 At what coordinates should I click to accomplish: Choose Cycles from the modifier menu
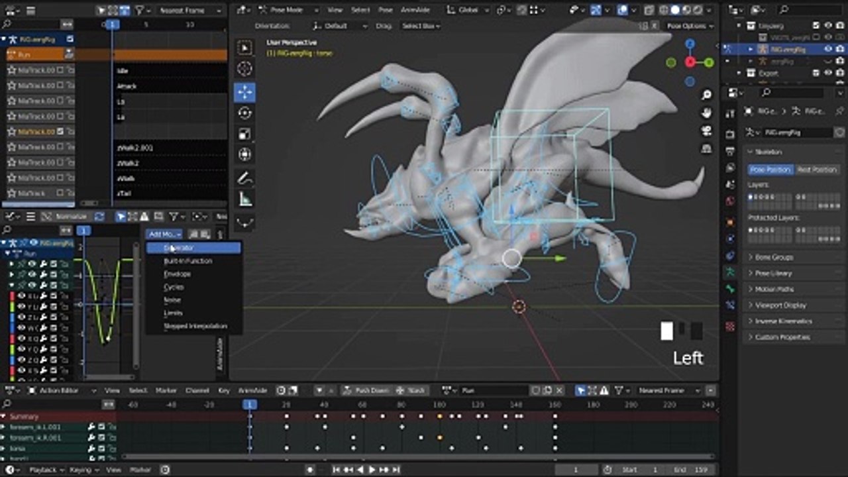pyautogui.click(x=193, y=287)
